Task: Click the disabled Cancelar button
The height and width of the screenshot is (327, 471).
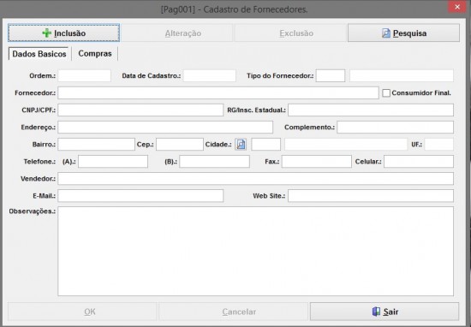Action: pos(234,312)
